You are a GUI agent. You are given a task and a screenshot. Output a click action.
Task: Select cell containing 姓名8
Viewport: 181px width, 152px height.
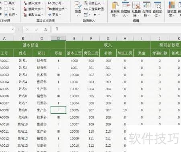point(23,110)
